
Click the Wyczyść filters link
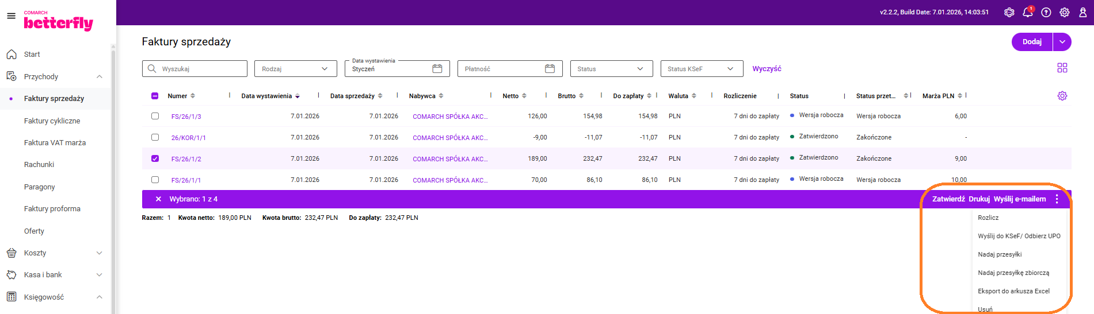pyautogui.click(x=767, y=69)
